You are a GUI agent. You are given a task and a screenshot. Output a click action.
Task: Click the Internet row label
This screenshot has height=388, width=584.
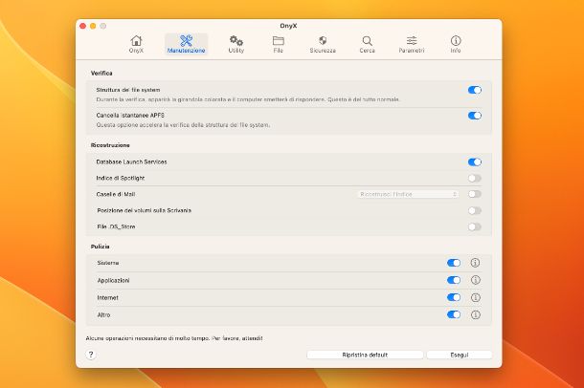[107, 298]
